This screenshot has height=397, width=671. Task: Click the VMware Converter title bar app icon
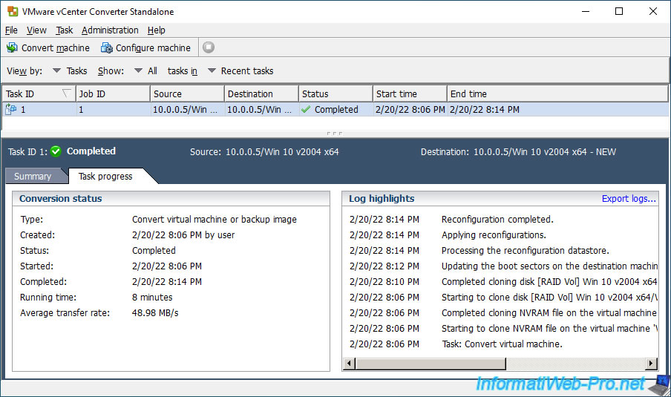[13, 12]
